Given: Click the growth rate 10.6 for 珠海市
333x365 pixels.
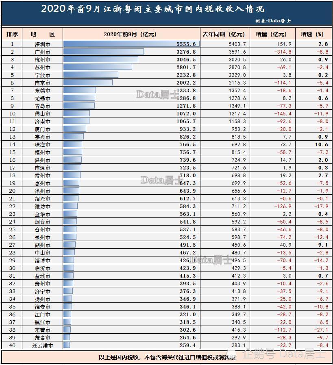Looking at the screenshot, I should (322, 145).
